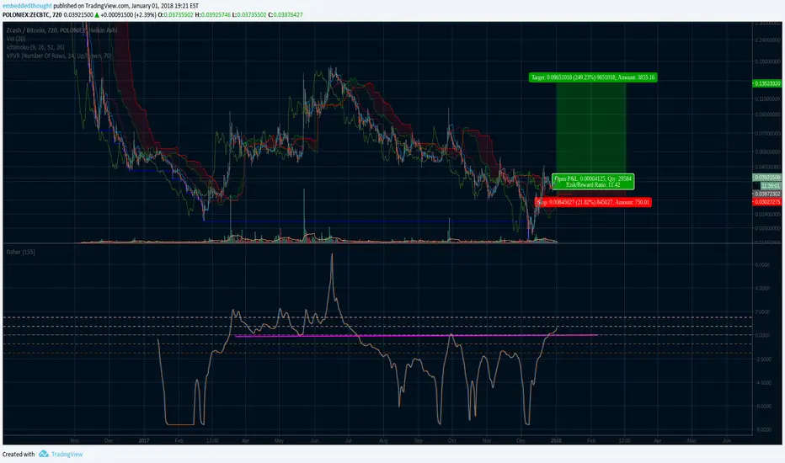785x463 pixels.
Task: Open the TradingView link beside Created with
Action: [x=67, y=455]
